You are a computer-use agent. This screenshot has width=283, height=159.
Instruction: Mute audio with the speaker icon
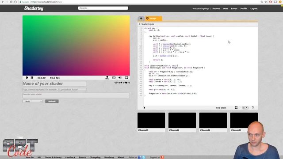tap(120, 78)
